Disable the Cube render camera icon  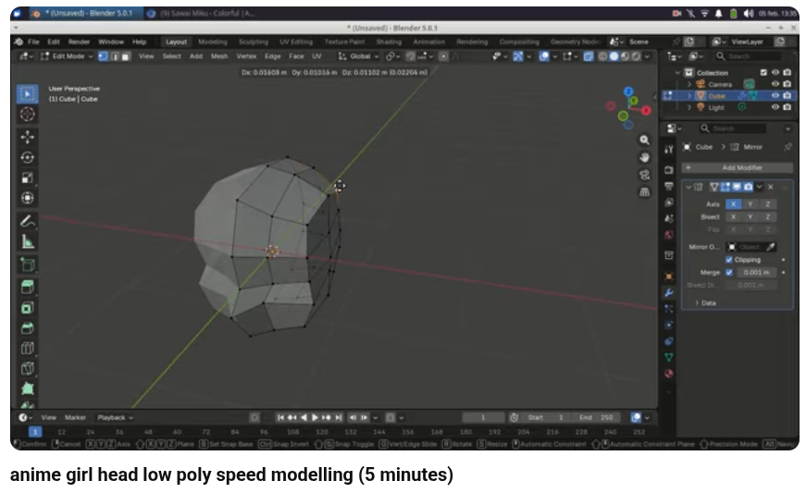pyautogui.click(x=787, y=95)
